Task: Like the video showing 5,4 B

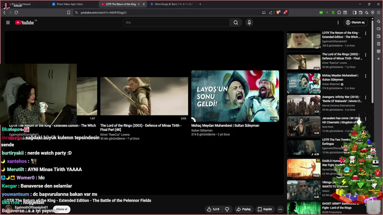Action: coord(213,209)
